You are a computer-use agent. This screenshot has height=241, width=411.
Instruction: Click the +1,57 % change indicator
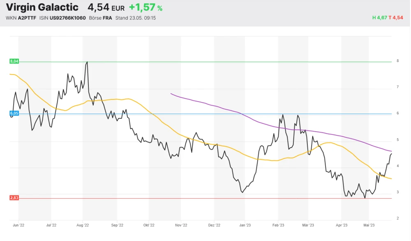[145, 7]
